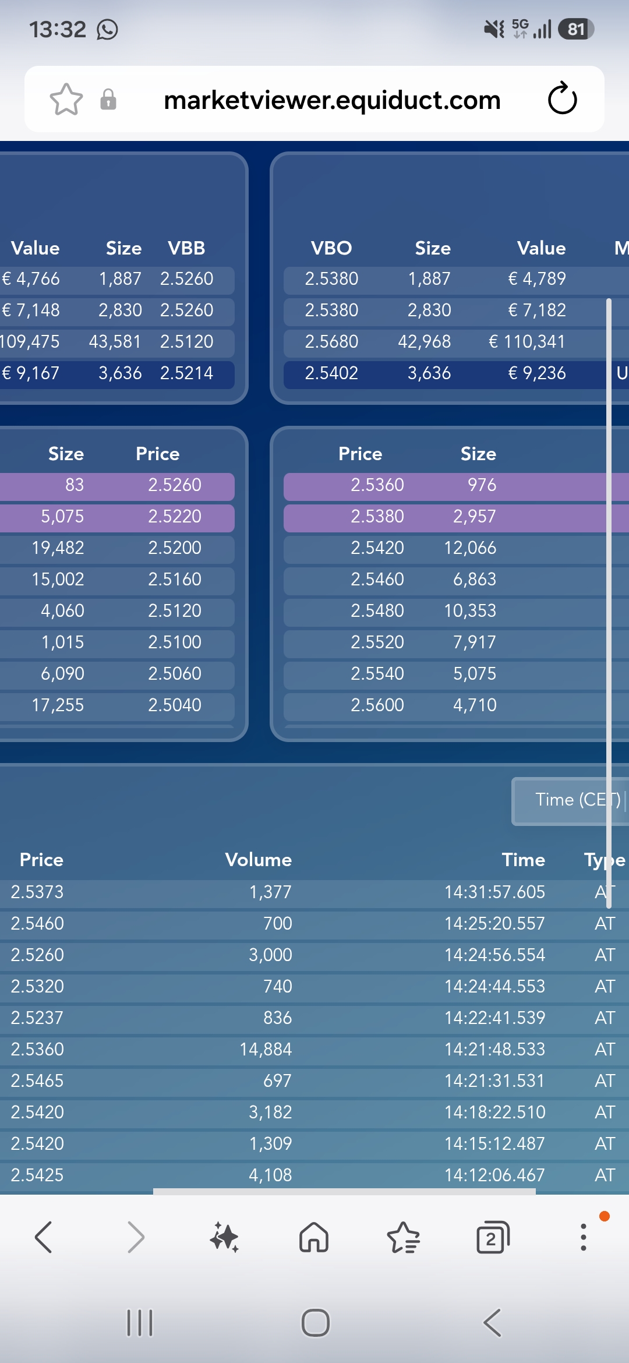This screenshot has height=1363, width=629.
Task: Reload the page with the refresh icon
Action: pyautogui.click(x=563, y=99)
